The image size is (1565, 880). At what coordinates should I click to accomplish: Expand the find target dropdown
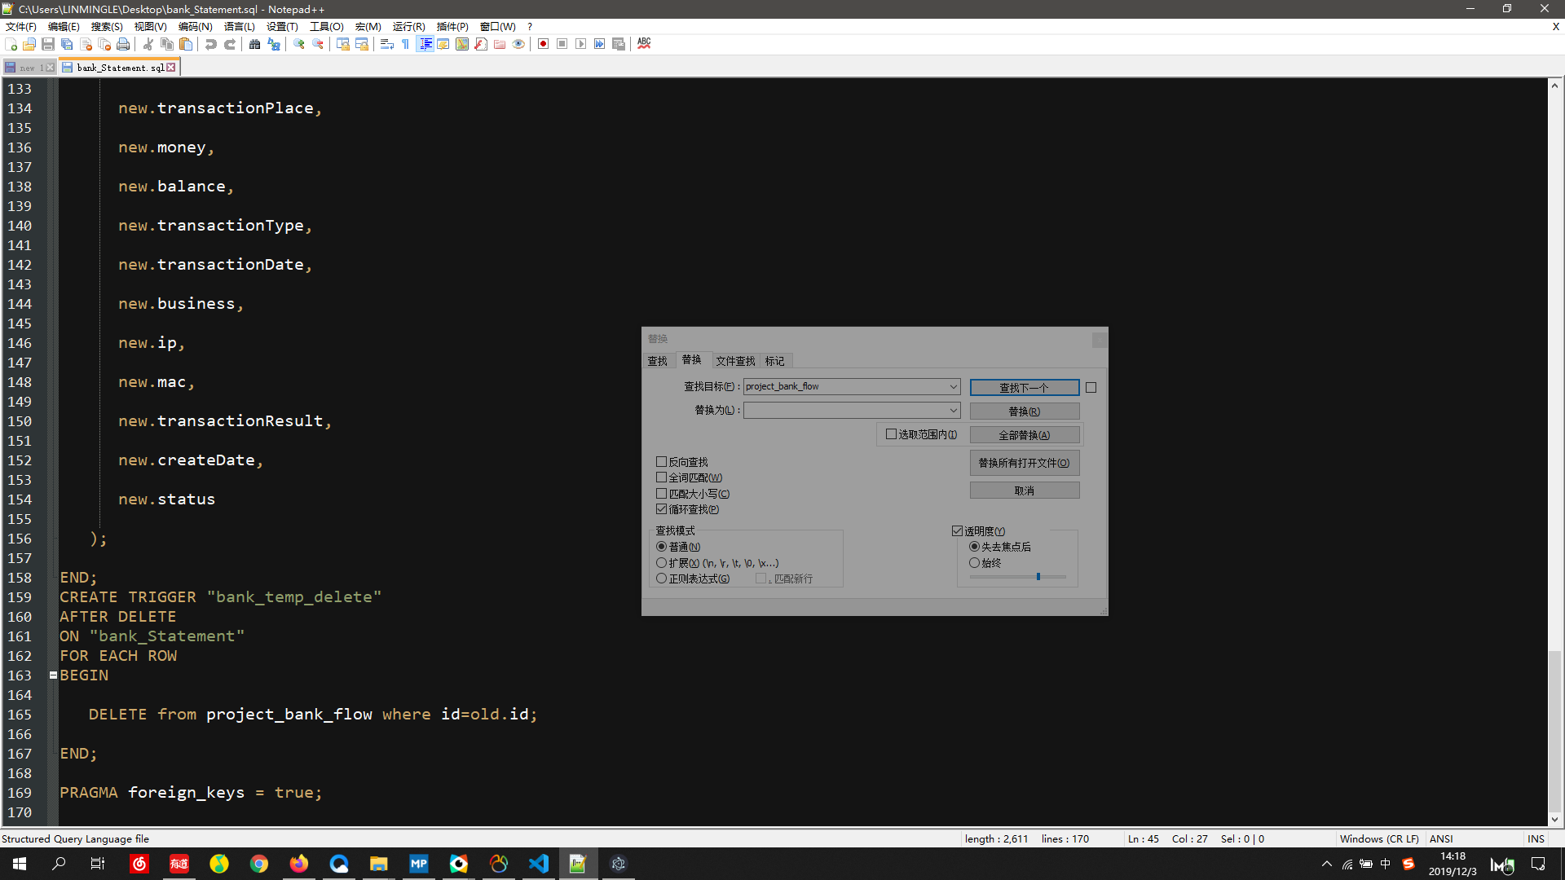[953, 387]
